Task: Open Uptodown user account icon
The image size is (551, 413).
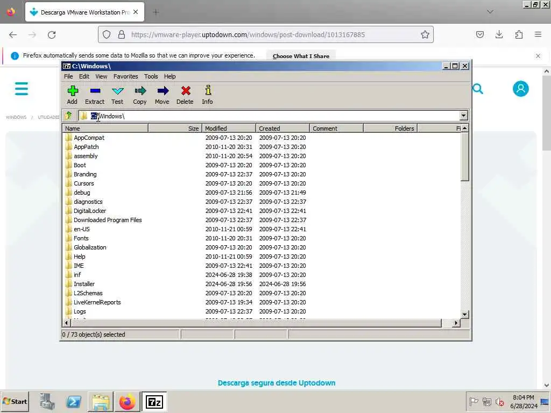Action: [x=520, y=89]
